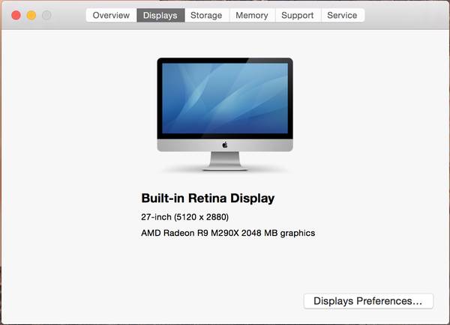Click the AMD Radeon R9 M290X graphics line
The image size is (450, 325).
[228, 233]
